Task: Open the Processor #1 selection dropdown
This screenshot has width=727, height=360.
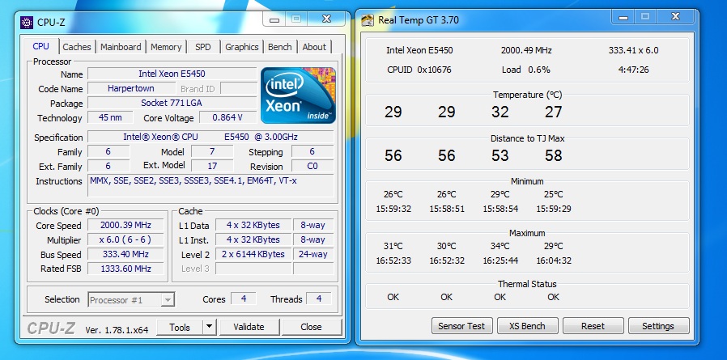Action: 132,300
